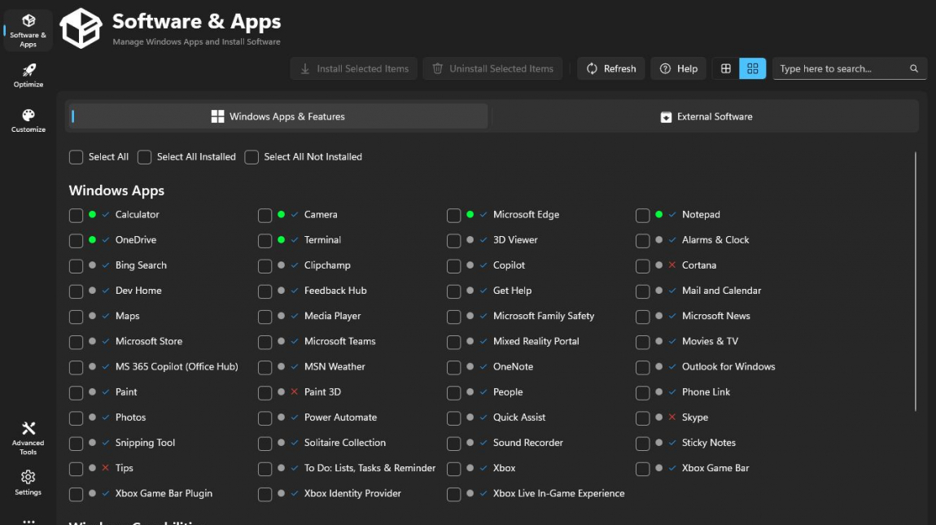The image size is (936, 525).
Task: Click the 'Xbox Live In-Game Experience' label
Action: pos(558,493)
